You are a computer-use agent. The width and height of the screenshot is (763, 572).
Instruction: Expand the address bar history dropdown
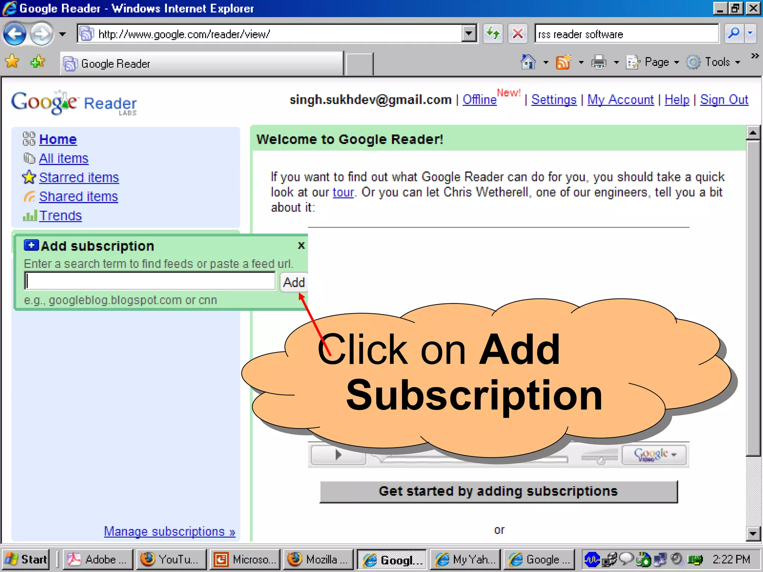(x=469, y=34)
